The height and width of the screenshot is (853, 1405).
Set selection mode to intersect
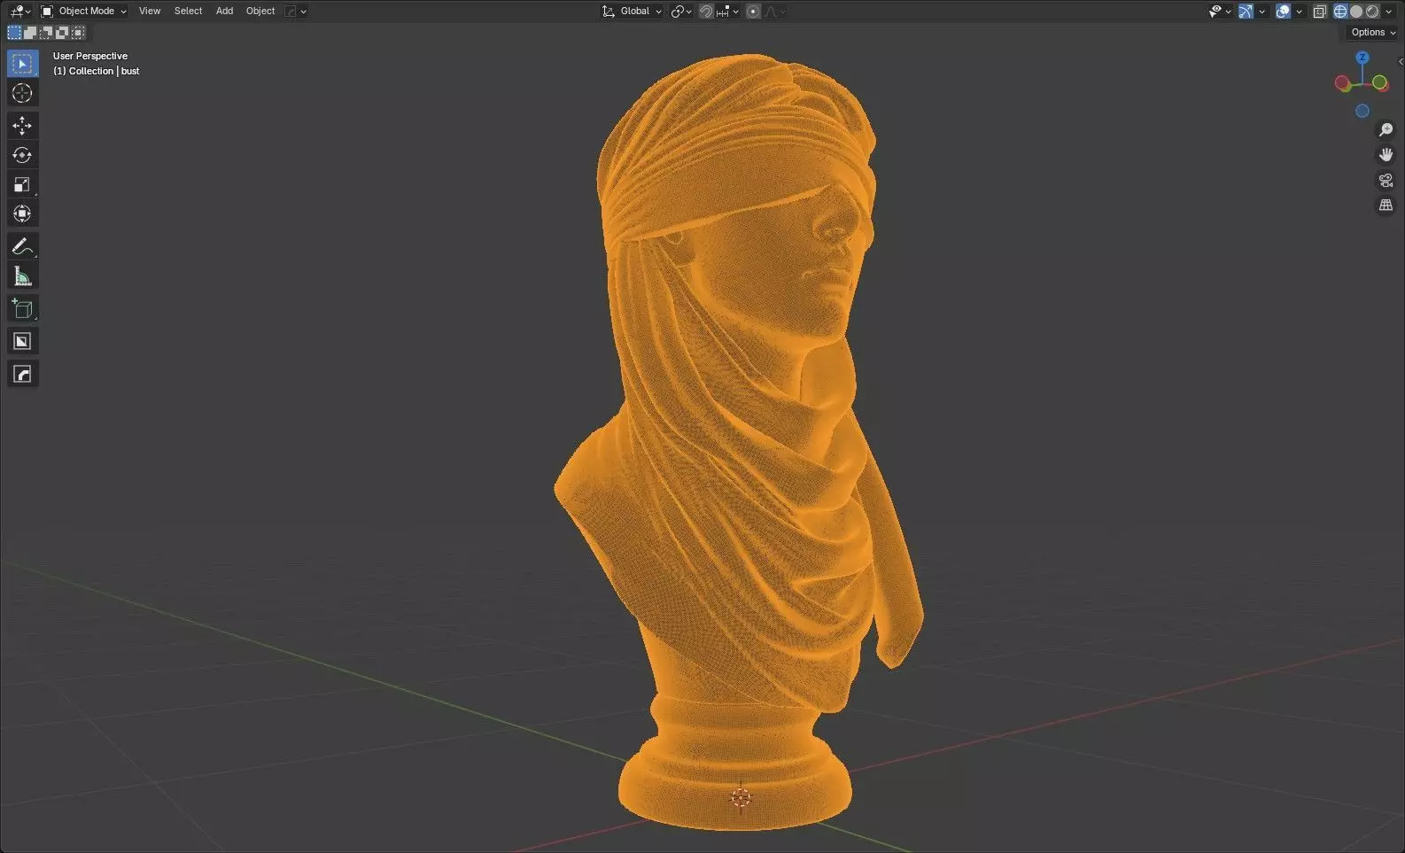pos(78,33)
